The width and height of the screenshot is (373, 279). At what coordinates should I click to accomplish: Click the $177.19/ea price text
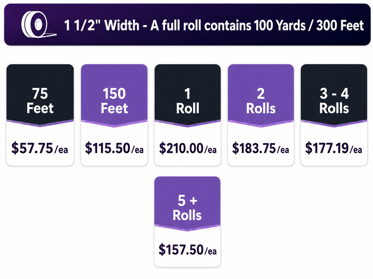(334, 148)
